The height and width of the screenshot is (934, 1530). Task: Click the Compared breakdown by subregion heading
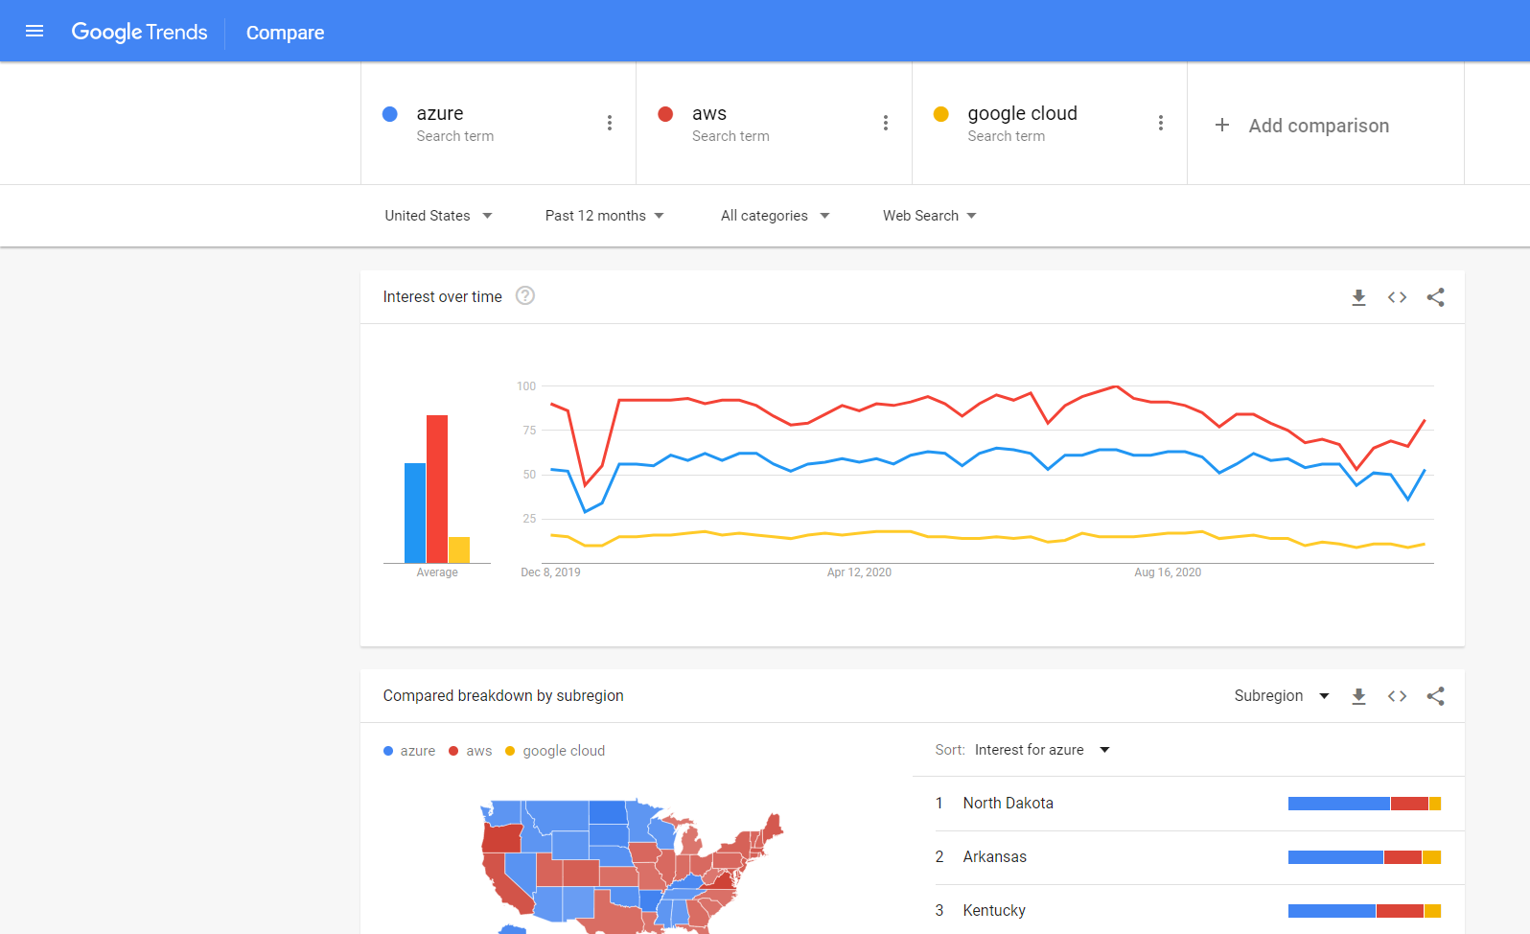pos(503,696)
